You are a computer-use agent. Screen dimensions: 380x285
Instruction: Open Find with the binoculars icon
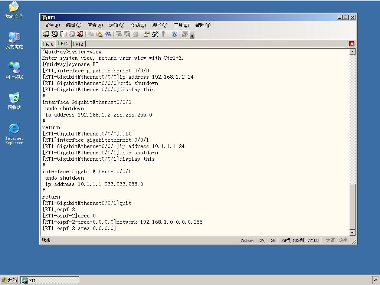click(x=108, y=34)
